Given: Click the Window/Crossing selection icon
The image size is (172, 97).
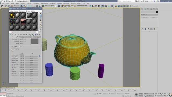Looking at the screenshot, I should (31, 6).
